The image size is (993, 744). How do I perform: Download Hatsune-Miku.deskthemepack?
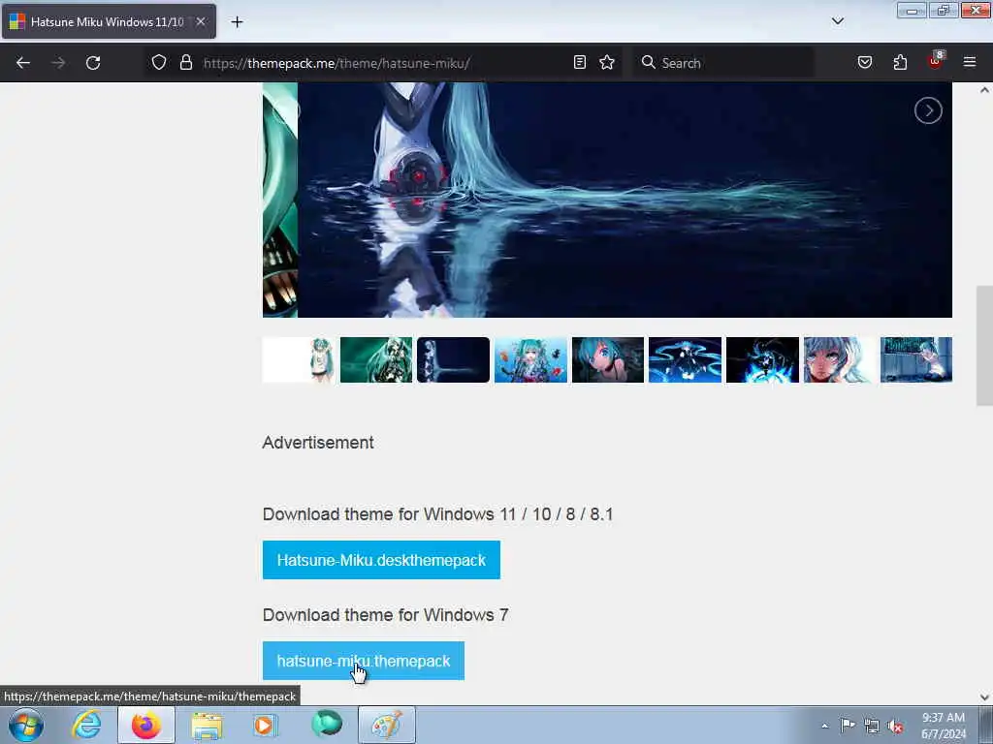point(381,560)
